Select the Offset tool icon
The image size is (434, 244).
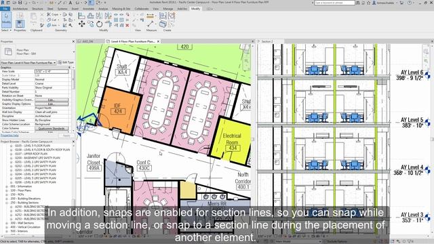coord(90,16)
